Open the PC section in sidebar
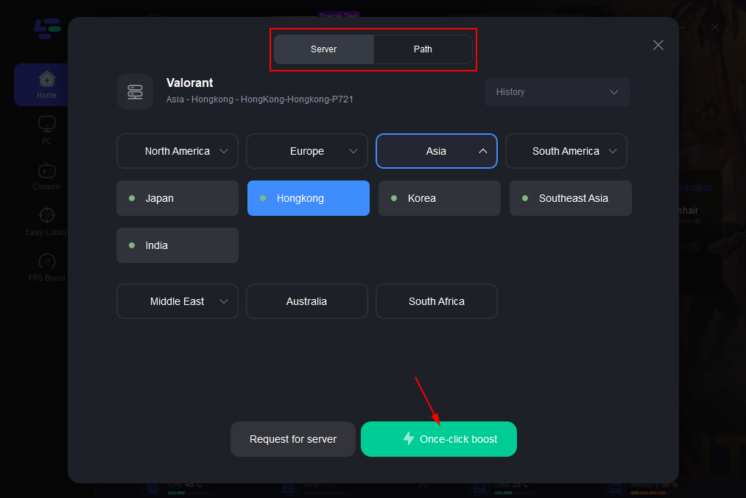746x498 pixels. pos(46,130)
